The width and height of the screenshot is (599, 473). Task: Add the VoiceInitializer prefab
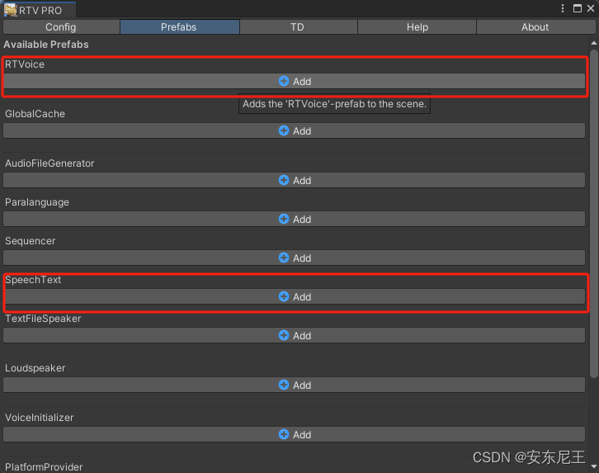pyautogui.click(x=294, y=434)
